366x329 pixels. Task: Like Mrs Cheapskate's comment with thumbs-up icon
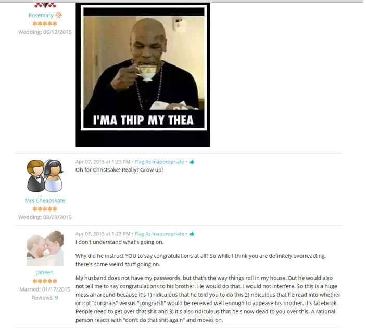tap(192, 162)
